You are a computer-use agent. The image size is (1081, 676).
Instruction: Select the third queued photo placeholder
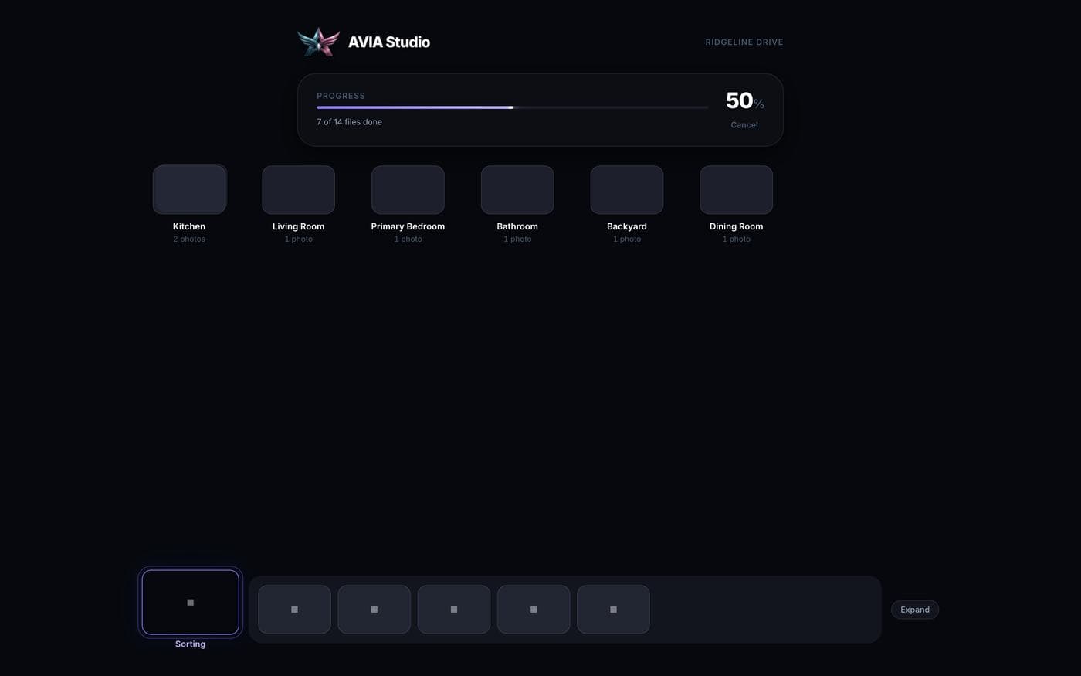coord(454,610)
